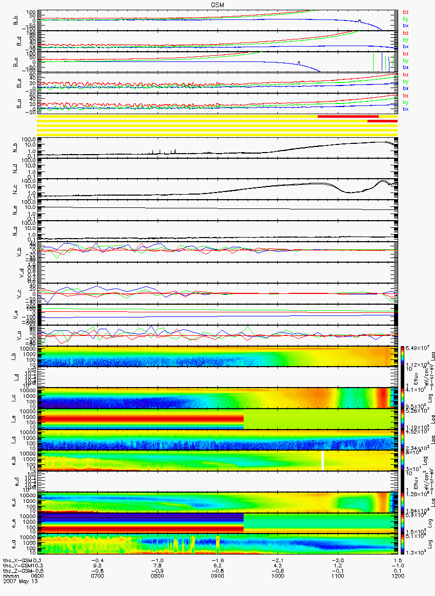
Task: Click the 1000 time tick label
Action: point(278,576)
